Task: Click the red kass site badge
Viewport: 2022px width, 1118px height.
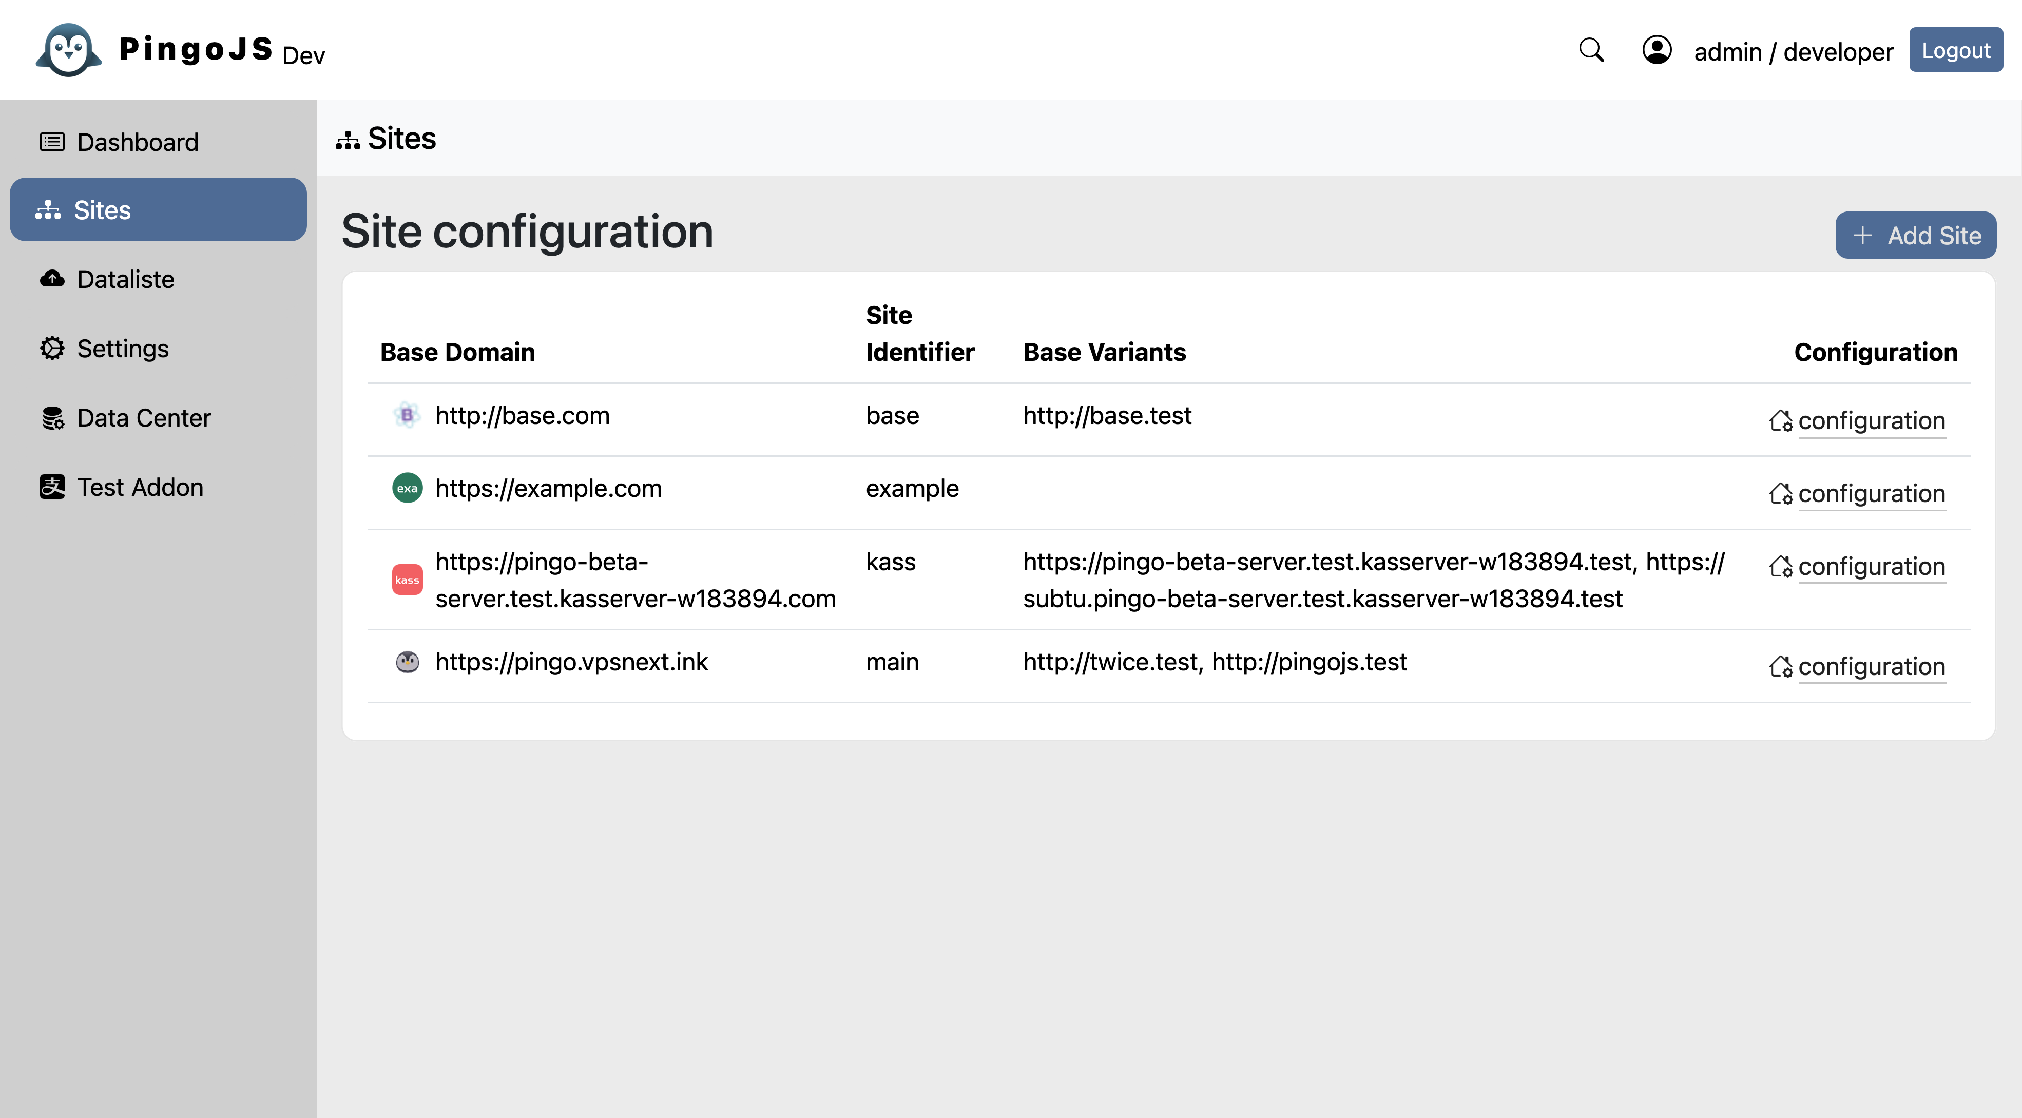Action: click(x=407, y=580)
